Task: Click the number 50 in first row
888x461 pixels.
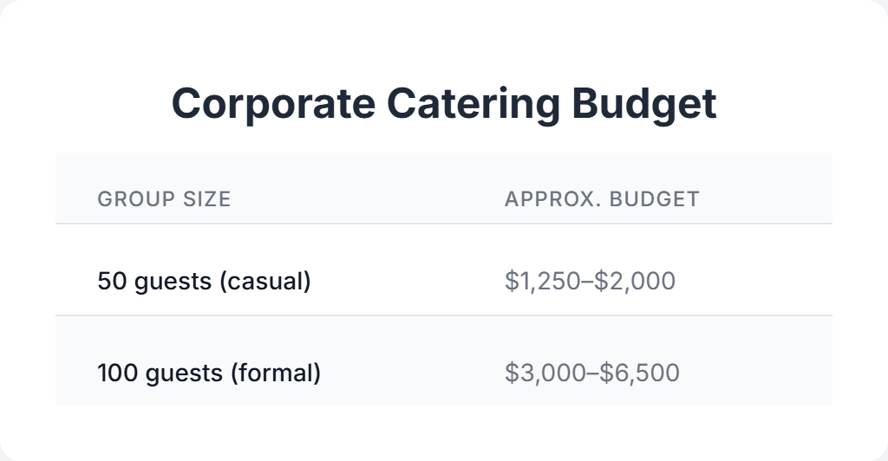Action: click(x=110, y=282)
